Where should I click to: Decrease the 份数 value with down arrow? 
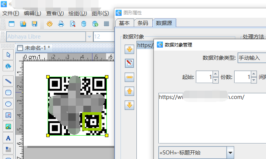pos(254,80)
